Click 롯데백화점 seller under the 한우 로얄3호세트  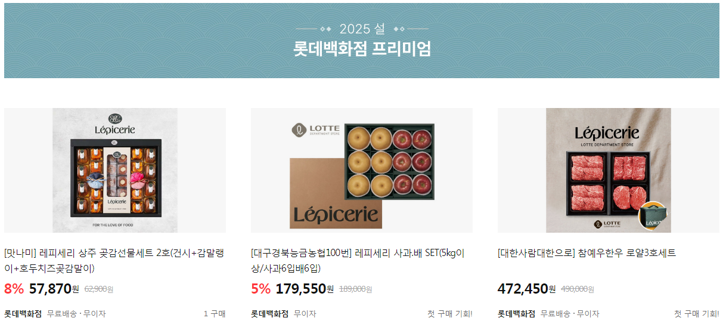(517, 313)
